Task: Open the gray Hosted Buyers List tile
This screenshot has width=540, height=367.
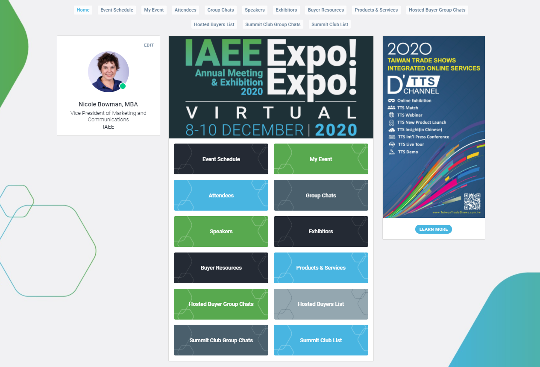Action: pyautogui.click(x=321, y=304)
